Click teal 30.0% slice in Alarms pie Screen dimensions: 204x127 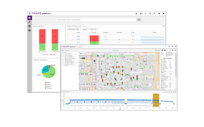[45, 69]
